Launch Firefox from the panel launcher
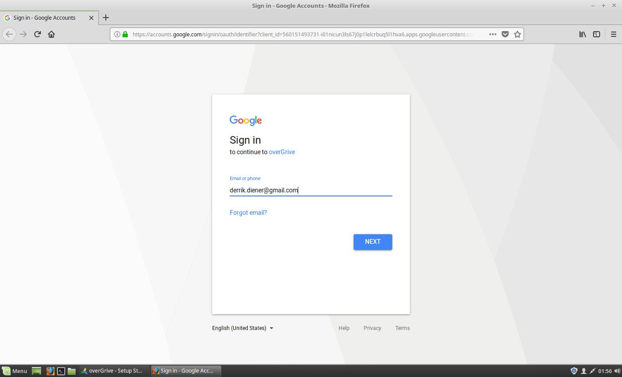Screen dimensions: 622x377 pyautogui.click(x=50, y=371)
